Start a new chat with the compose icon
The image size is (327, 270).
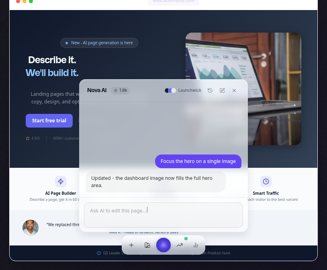(222, 91)
